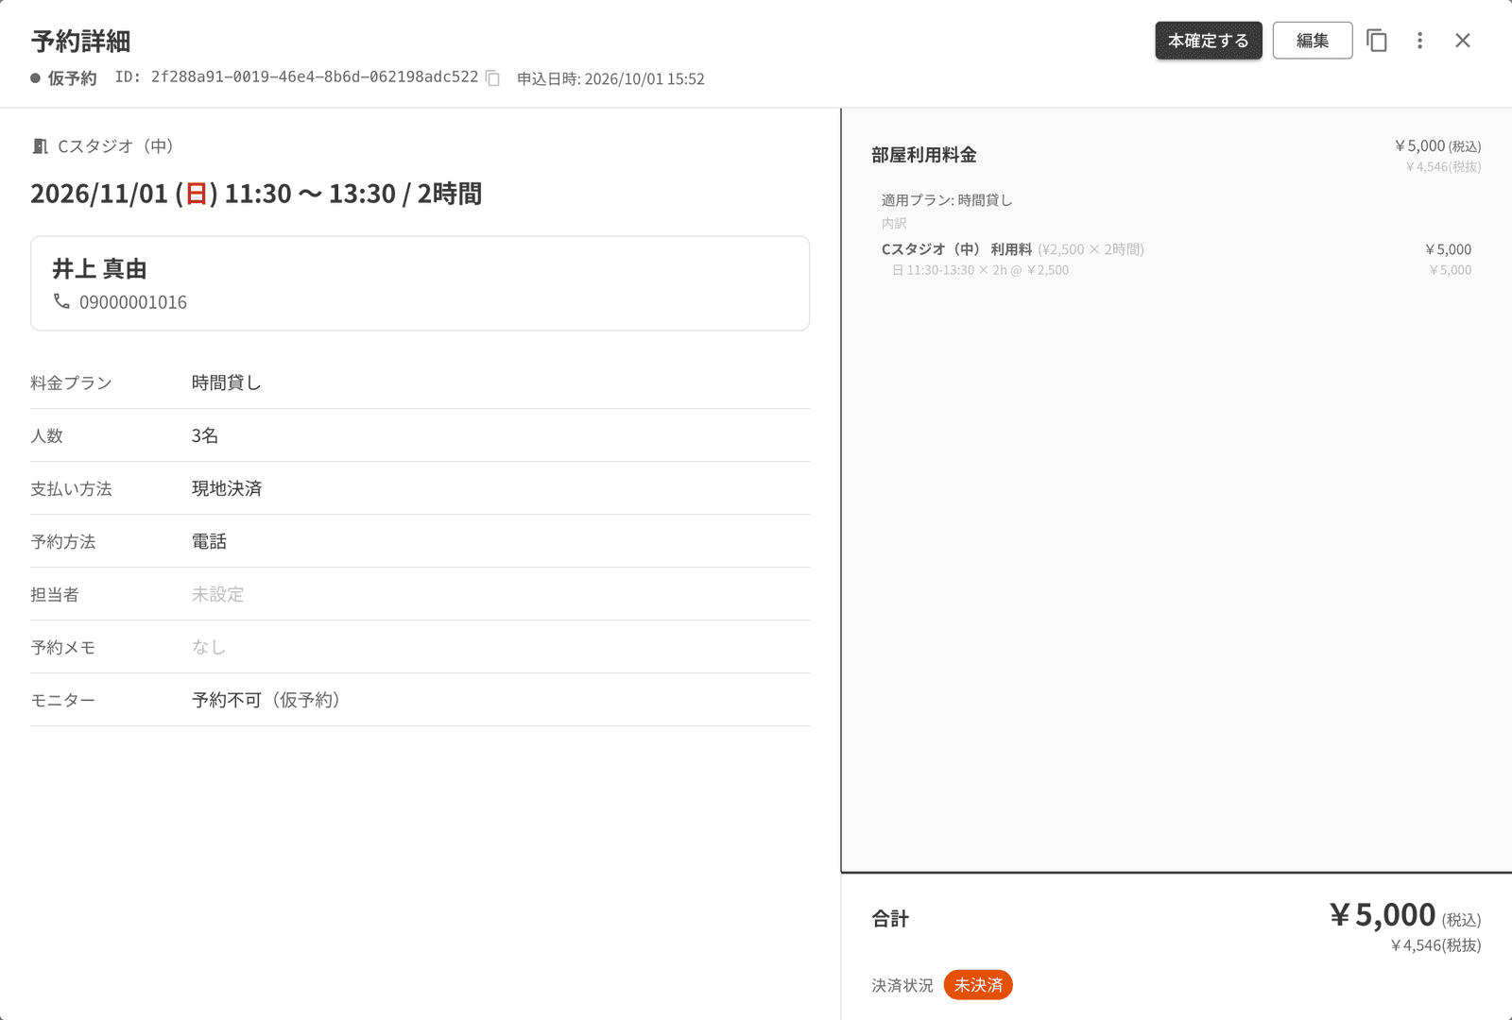The width and height of the screenshot is (1512, 1020).
Task: Click the 仮予約 status label
Action: point(72,78)
